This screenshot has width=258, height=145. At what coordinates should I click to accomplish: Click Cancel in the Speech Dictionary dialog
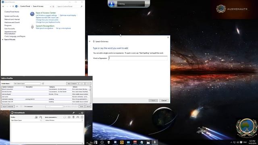pyautogui.click(x=164, y=100)
